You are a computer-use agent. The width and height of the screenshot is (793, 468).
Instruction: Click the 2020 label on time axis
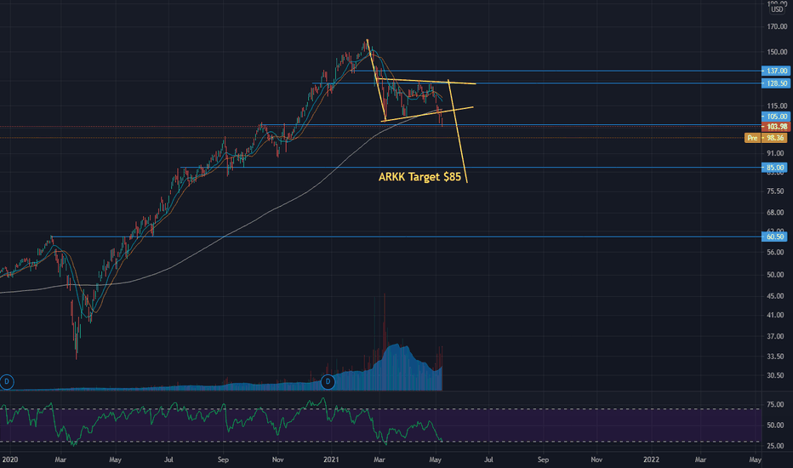[9, 459]
